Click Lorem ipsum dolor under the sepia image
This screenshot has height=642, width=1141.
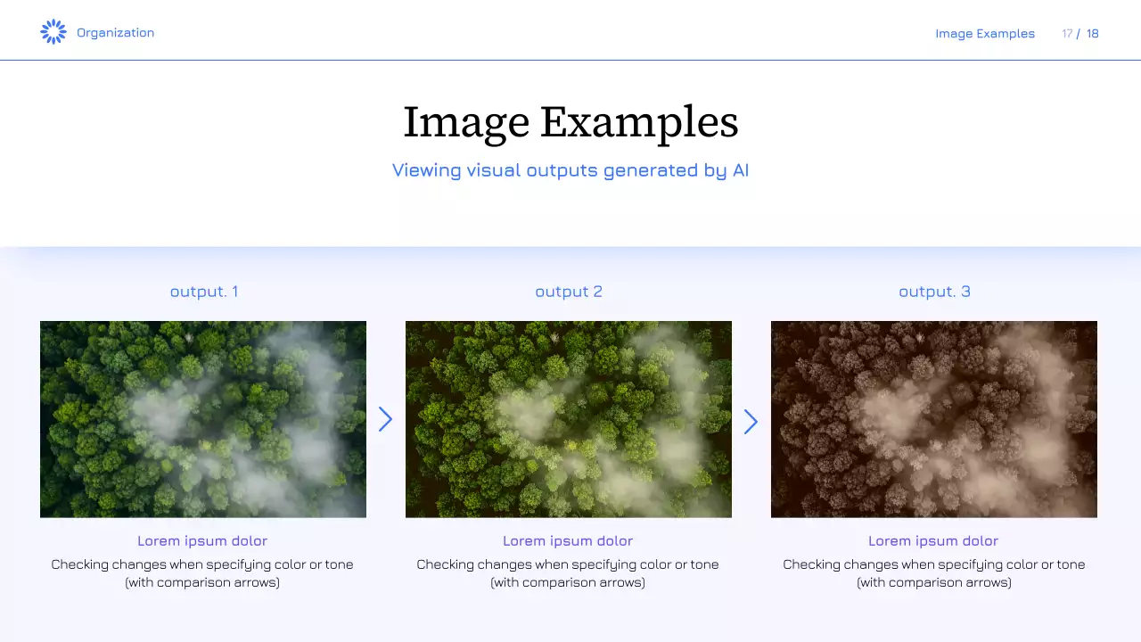point(933,541)
